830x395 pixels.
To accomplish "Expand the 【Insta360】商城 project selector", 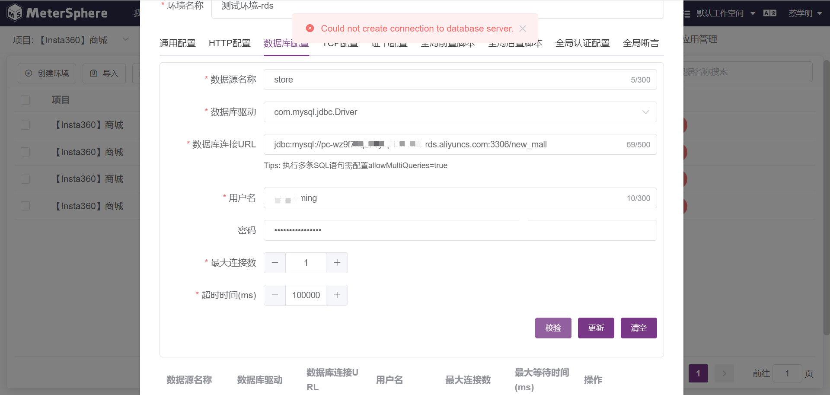I will 71,40.
